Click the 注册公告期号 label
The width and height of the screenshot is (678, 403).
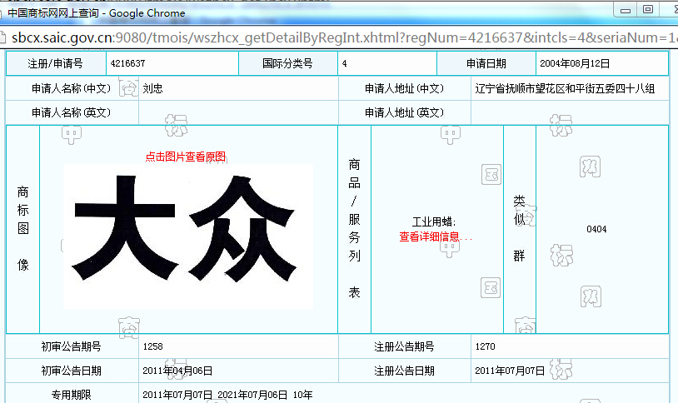click(x=404, y=346)
